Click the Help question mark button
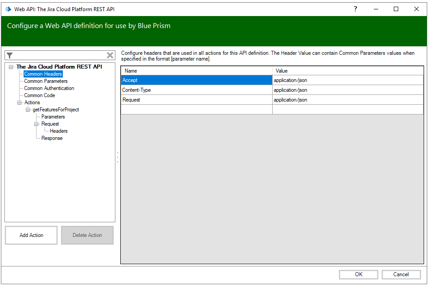This screenshot has width=429, height=286. [x=355, y=9]
